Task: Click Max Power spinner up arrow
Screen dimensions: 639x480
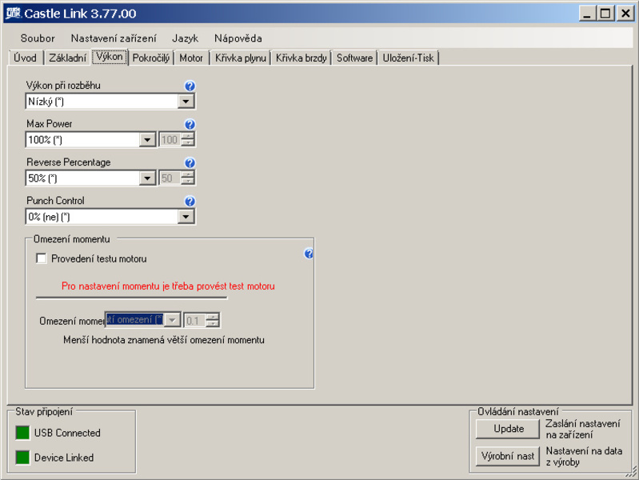Action: click(x=188, y=136)
